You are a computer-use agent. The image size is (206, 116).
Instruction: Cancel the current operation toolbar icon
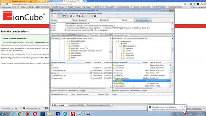click(77, 16)
